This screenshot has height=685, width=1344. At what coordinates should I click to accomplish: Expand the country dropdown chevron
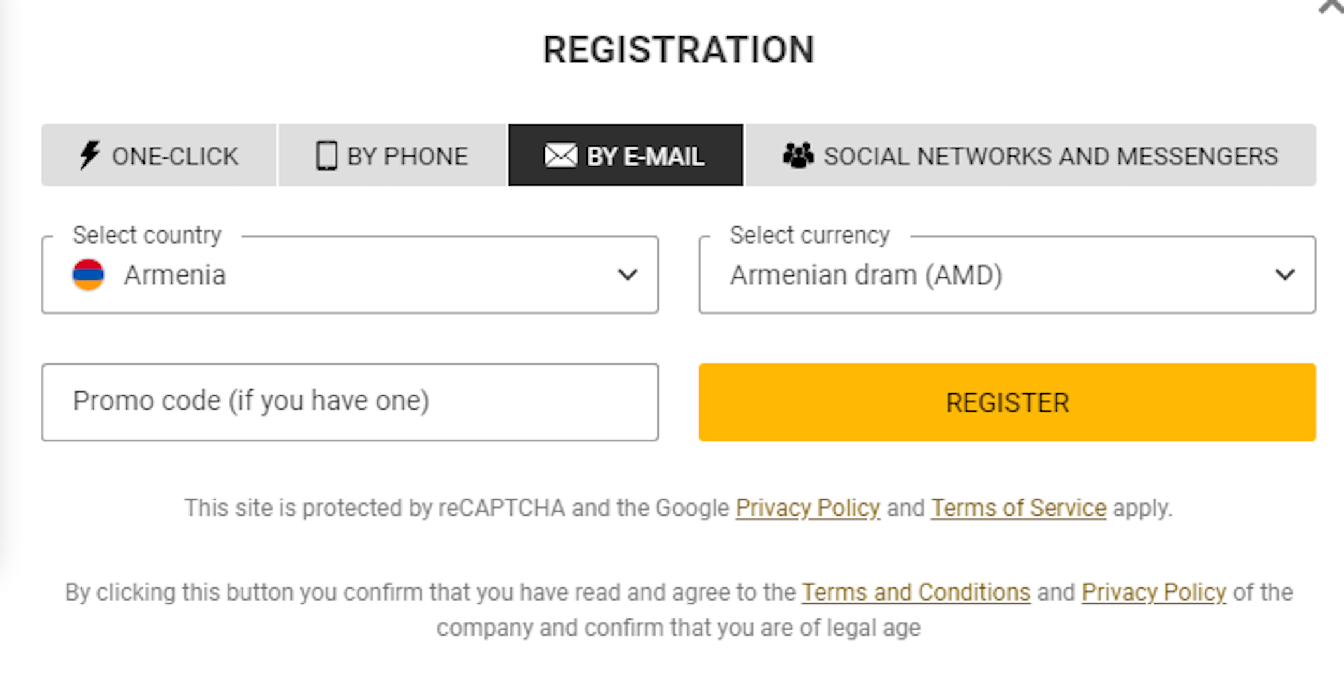(x=628, y=275)
